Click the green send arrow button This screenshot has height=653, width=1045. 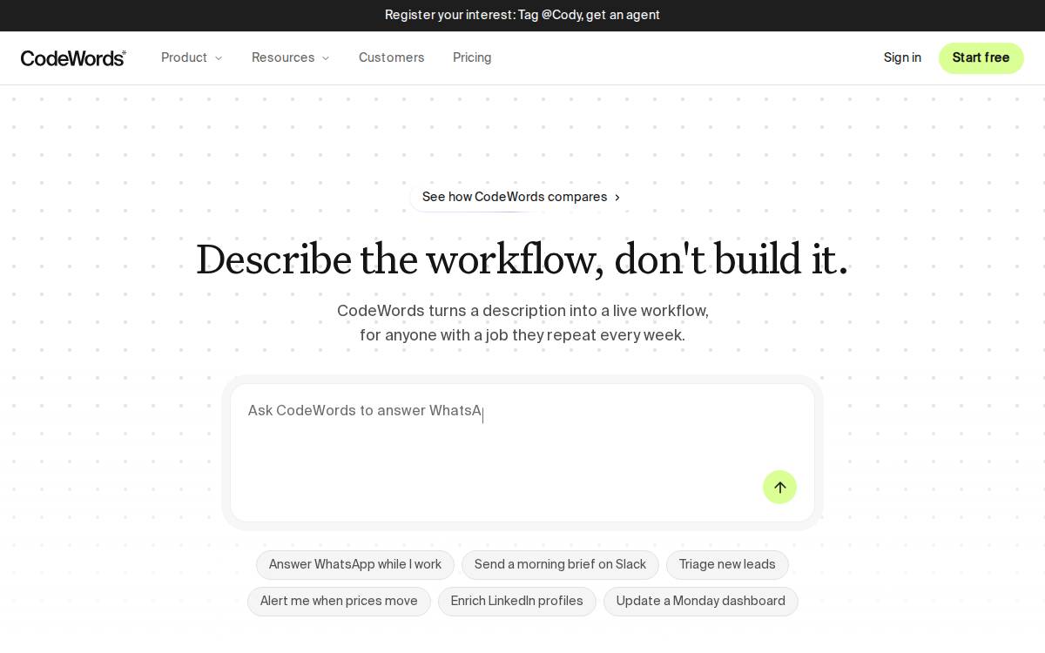779,488
